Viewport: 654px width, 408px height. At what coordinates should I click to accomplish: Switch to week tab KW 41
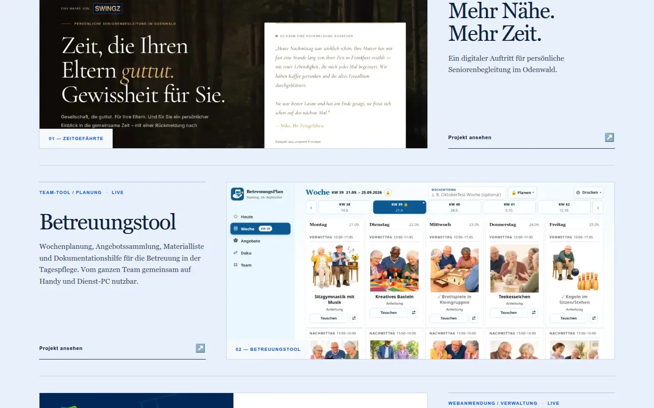coord(509,208)
